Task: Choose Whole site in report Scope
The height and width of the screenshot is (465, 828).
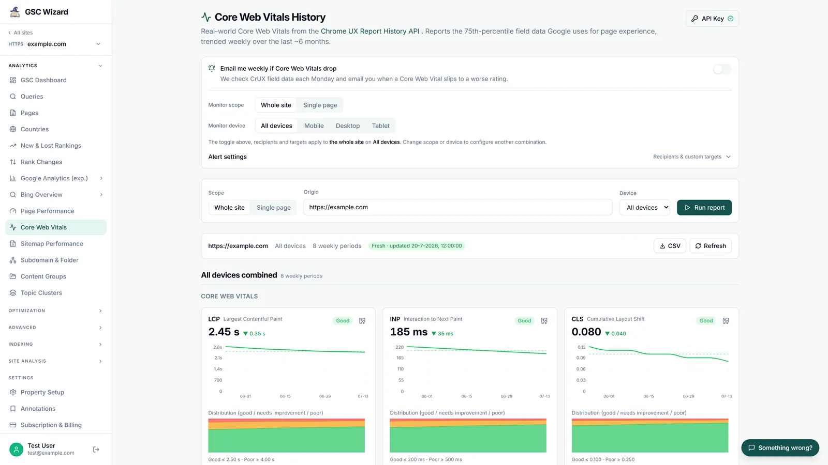Action: (229, 208)
